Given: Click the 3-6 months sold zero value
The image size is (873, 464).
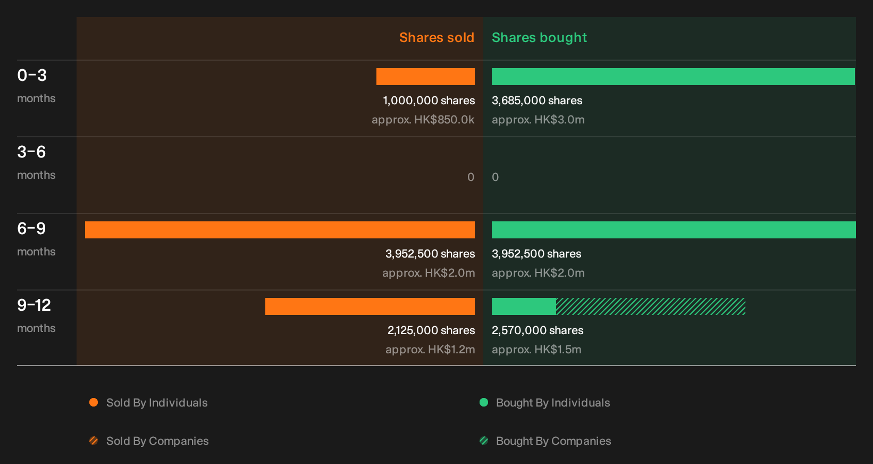Looking at the screenshot, I should pos(471,177).
